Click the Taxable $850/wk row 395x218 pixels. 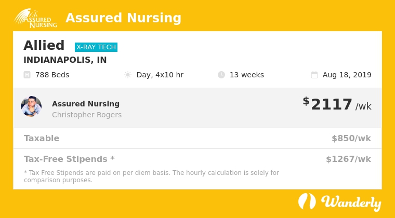197,138
